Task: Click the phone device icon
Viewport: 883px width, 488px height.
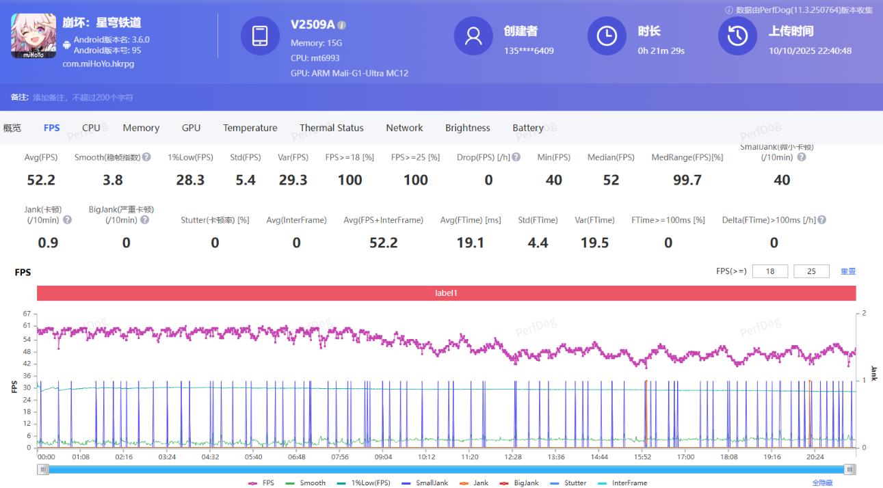Action: pyautogui.click(x=260, y=36)
